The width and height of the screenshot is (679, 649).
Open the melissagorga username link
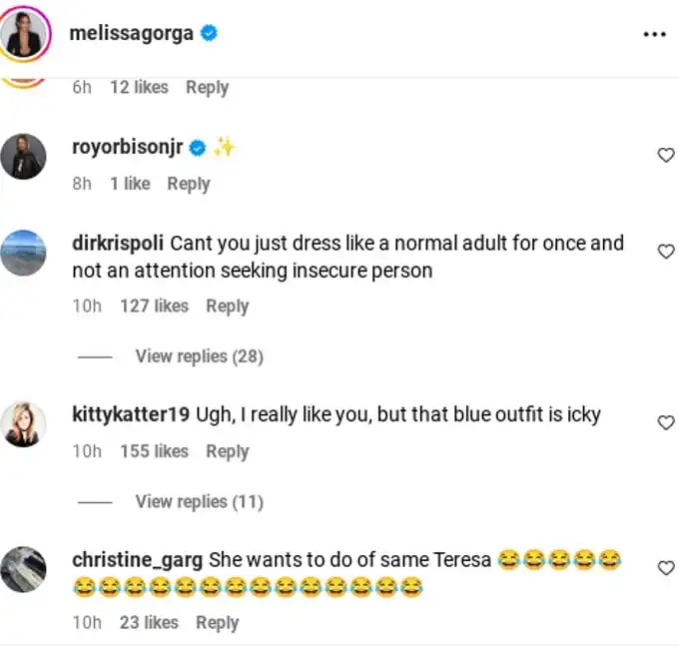[131, 34]
